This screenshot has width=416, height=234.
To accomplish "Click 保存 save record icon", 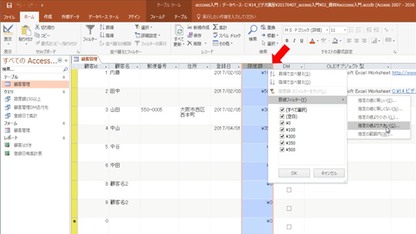I will (190, 35).
